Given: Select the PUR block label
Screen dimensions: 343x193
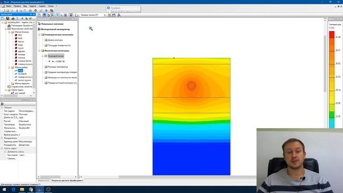Looking at the screenshot, I should (20, 38).
